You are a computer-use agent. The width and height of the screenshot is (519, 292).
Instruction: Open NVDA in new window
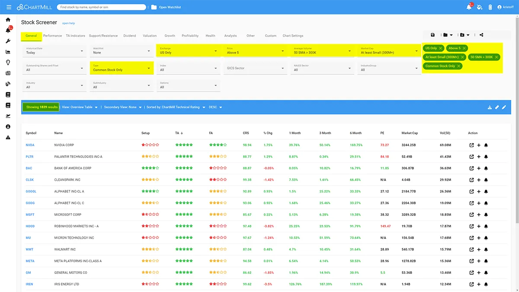[x=472, y=145]
